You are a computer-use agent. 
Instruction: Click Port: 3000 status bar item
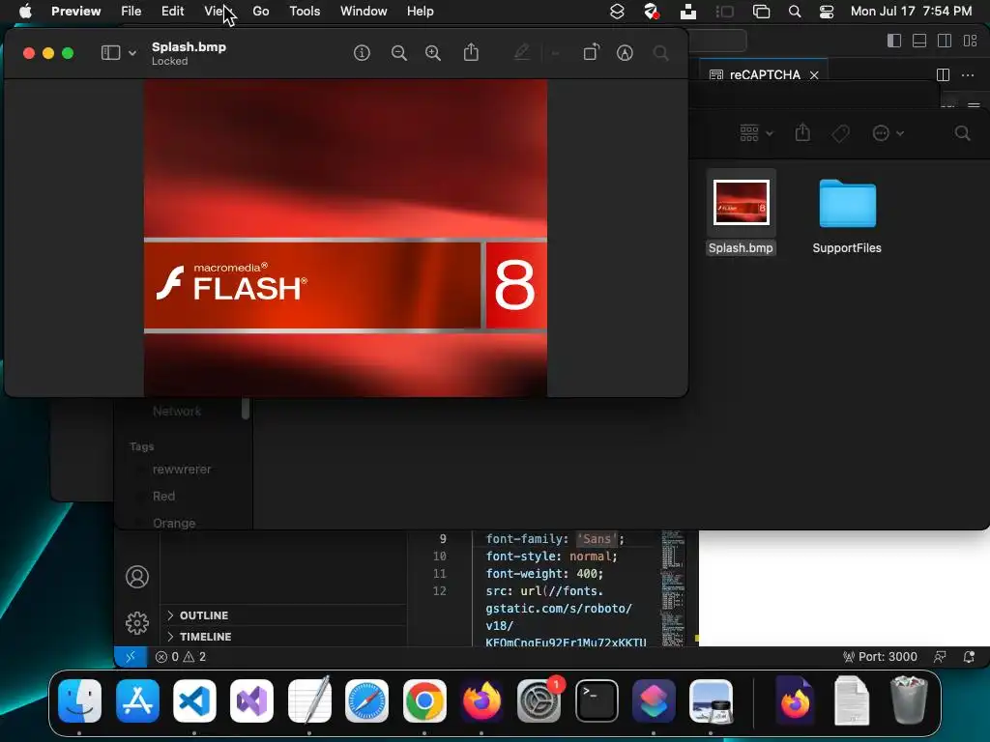(880, 657)
